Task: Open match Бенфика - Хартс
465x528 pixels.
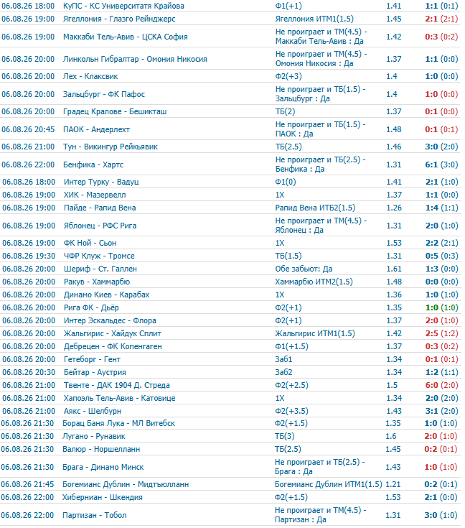Action: pos(93,165)
